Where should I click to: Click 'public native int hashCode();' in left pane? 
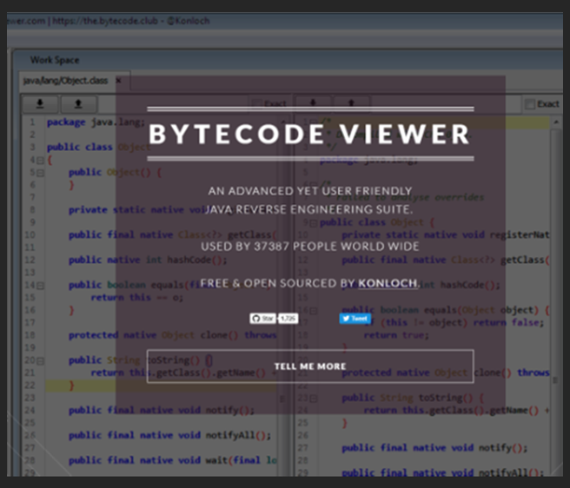(x=148, y=260)
